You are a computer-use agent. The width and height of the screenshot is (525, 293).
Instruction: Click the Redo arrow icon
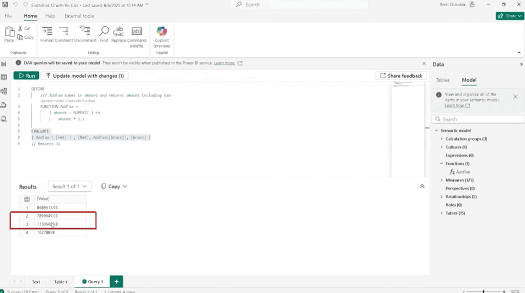(x=26, y=5)
